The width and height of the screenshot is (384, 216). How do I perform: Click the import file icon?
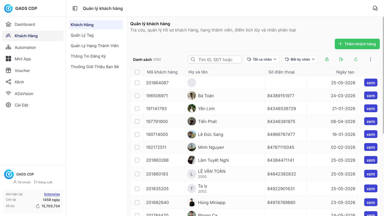pos(326,59)
